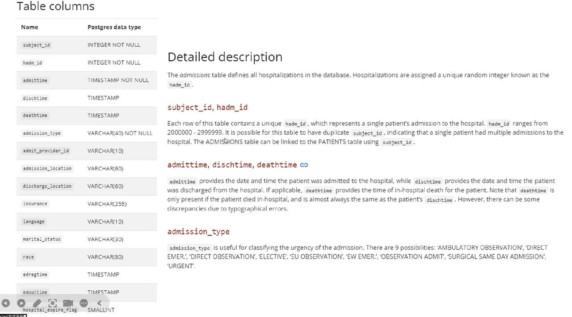Click the anchor link icon beside deathtime heading
The height and width of the screenshot is (317, 572).
click(304, 165)
